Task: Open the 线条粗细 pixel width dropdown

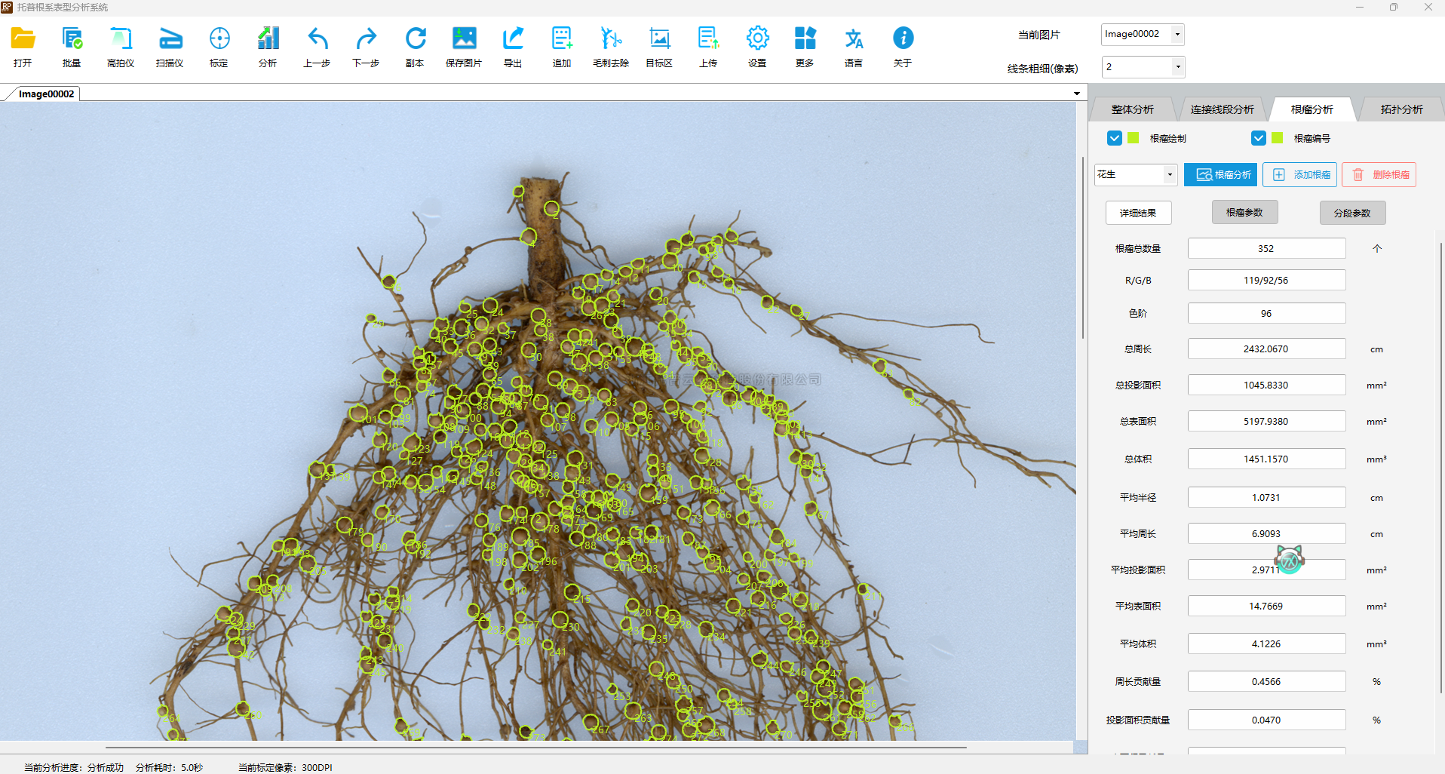Action: pos(1177,67)
